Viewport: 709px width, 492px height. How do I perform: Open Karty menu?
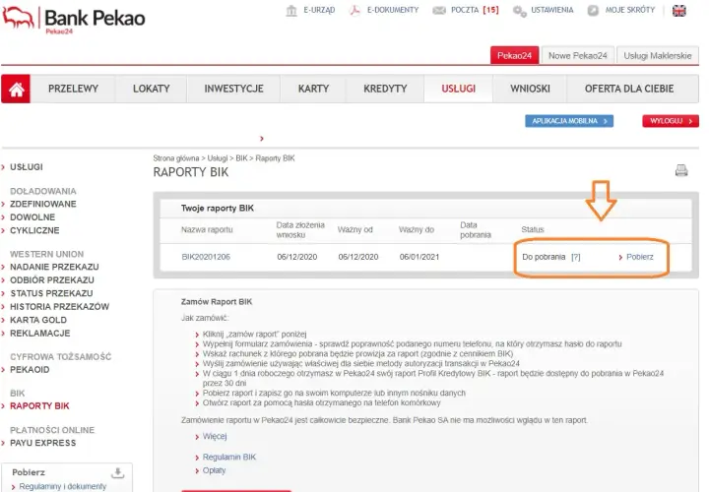tap(313, 89)
